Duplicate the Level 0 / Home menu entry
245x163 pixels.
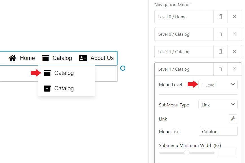pos(220,17)
